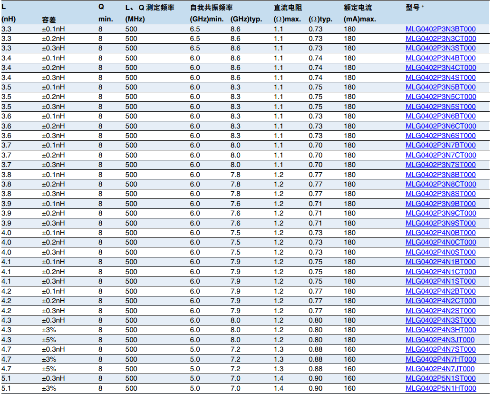Select the (MHz) unit label

click(x=135, y=19)
